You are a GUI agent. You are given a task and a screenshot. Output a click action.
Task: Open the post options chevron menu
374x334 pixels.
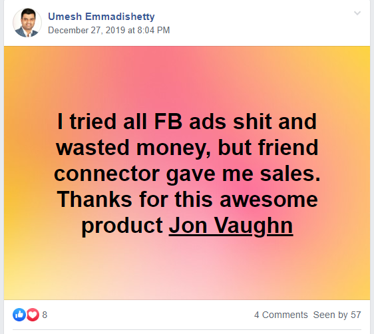click(x=357, y=13)
